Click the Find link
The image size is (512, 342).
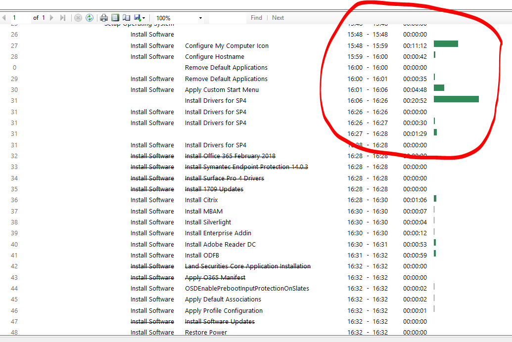point(256,18)
